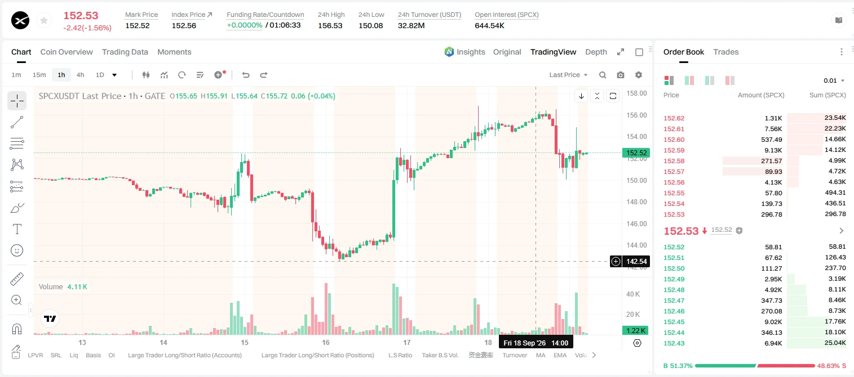Viewport: 854px width, 377px height.
Task: Show more indicators with right chevron
Action: (x=594, y=355)
